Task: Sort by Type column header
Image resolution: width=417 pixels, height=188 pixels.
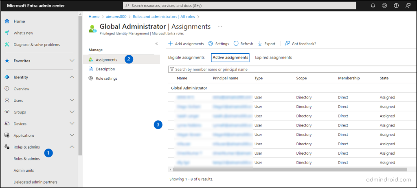Action: coord(259,78)
